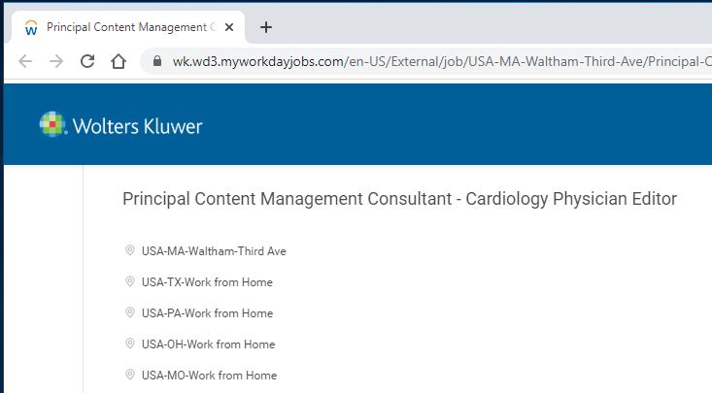The image size is (712, 393).
Task: Reload the current page
Action: [87, 61]
